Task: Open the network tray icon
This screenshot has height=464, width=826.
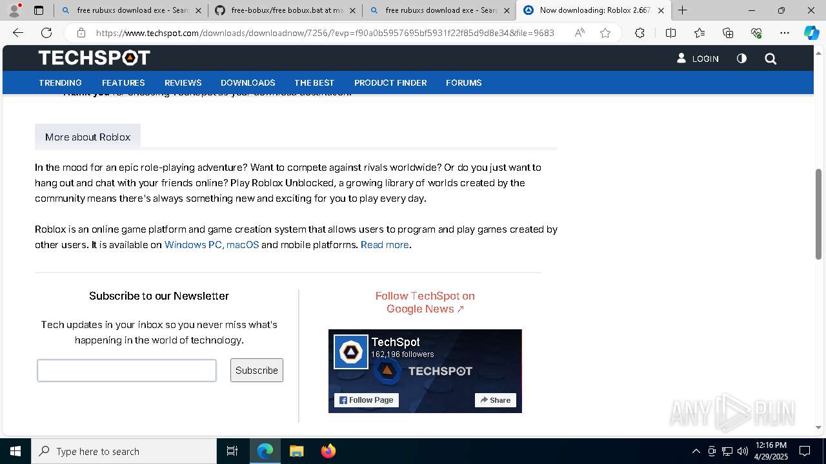Action: pos(727,451)
